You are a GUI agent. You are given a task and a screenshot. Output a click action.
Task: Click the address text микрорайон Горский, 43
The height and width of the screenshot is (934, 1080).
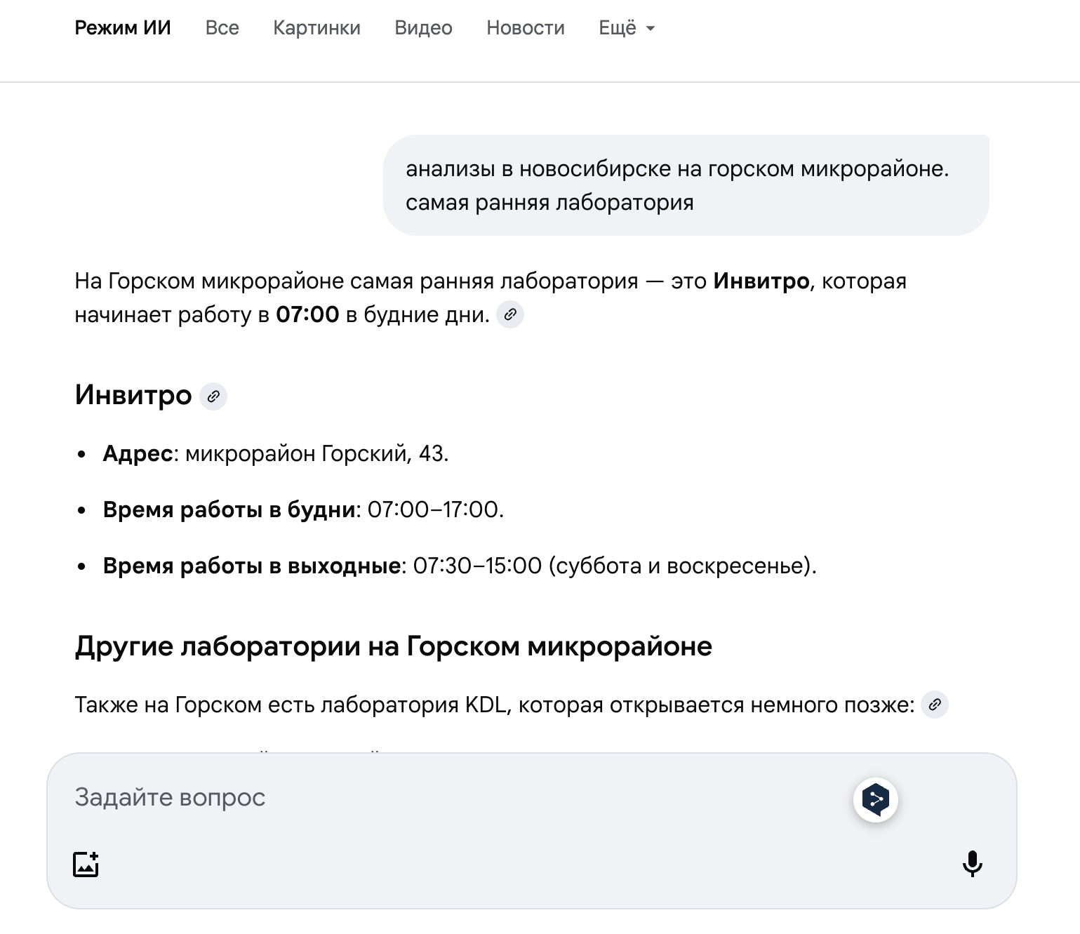[316, 454]
